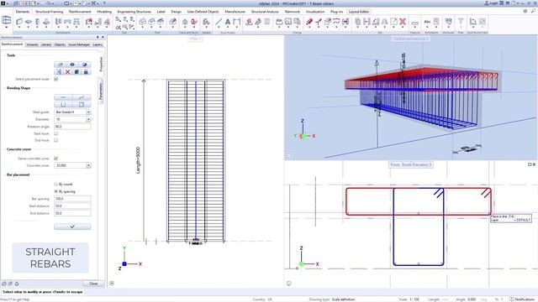This screenshot has height=302, width=538.
Task: Select the U-shaped bar bending shape
Action: pos(63,104)
